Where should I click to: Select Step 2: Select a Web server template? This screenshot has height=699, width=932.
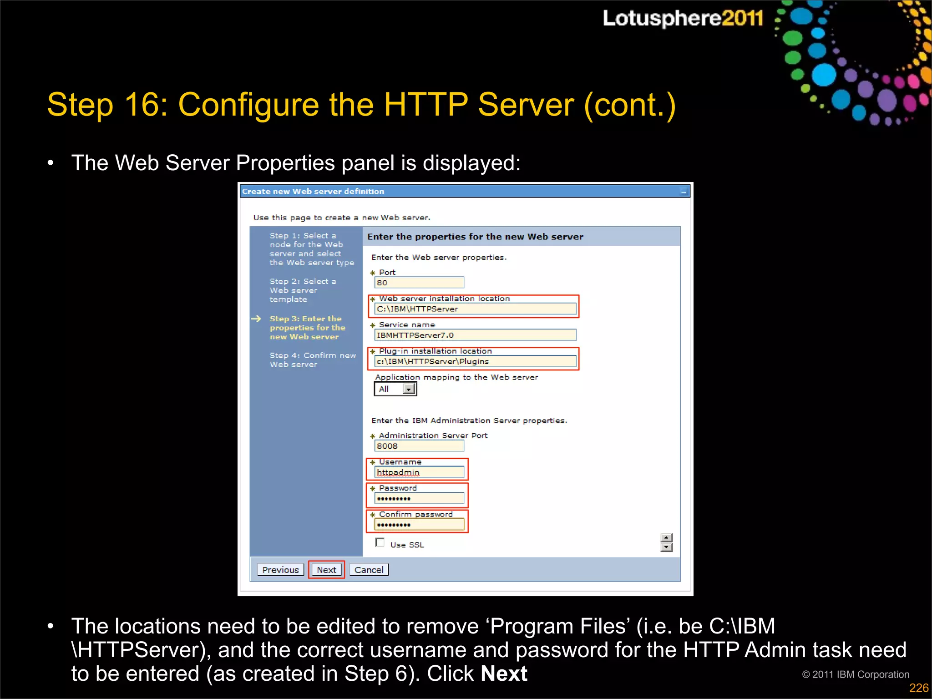coord(303,290)
